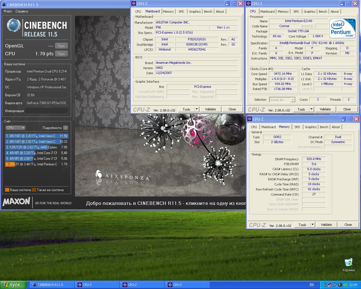Switch to CINEBENCH R11.5 taskbar button

52,285
